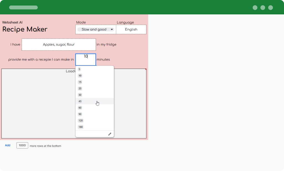Click the Recipe Maker title
Image resolution: width=284 pixels, height=171 pixels.
pos(25,29)
